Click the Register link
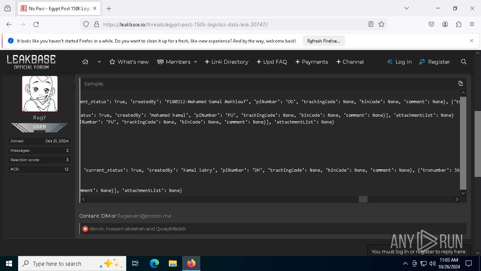Image resolution: width=481 pixels, height=271 pixels. tap(434, 62)
